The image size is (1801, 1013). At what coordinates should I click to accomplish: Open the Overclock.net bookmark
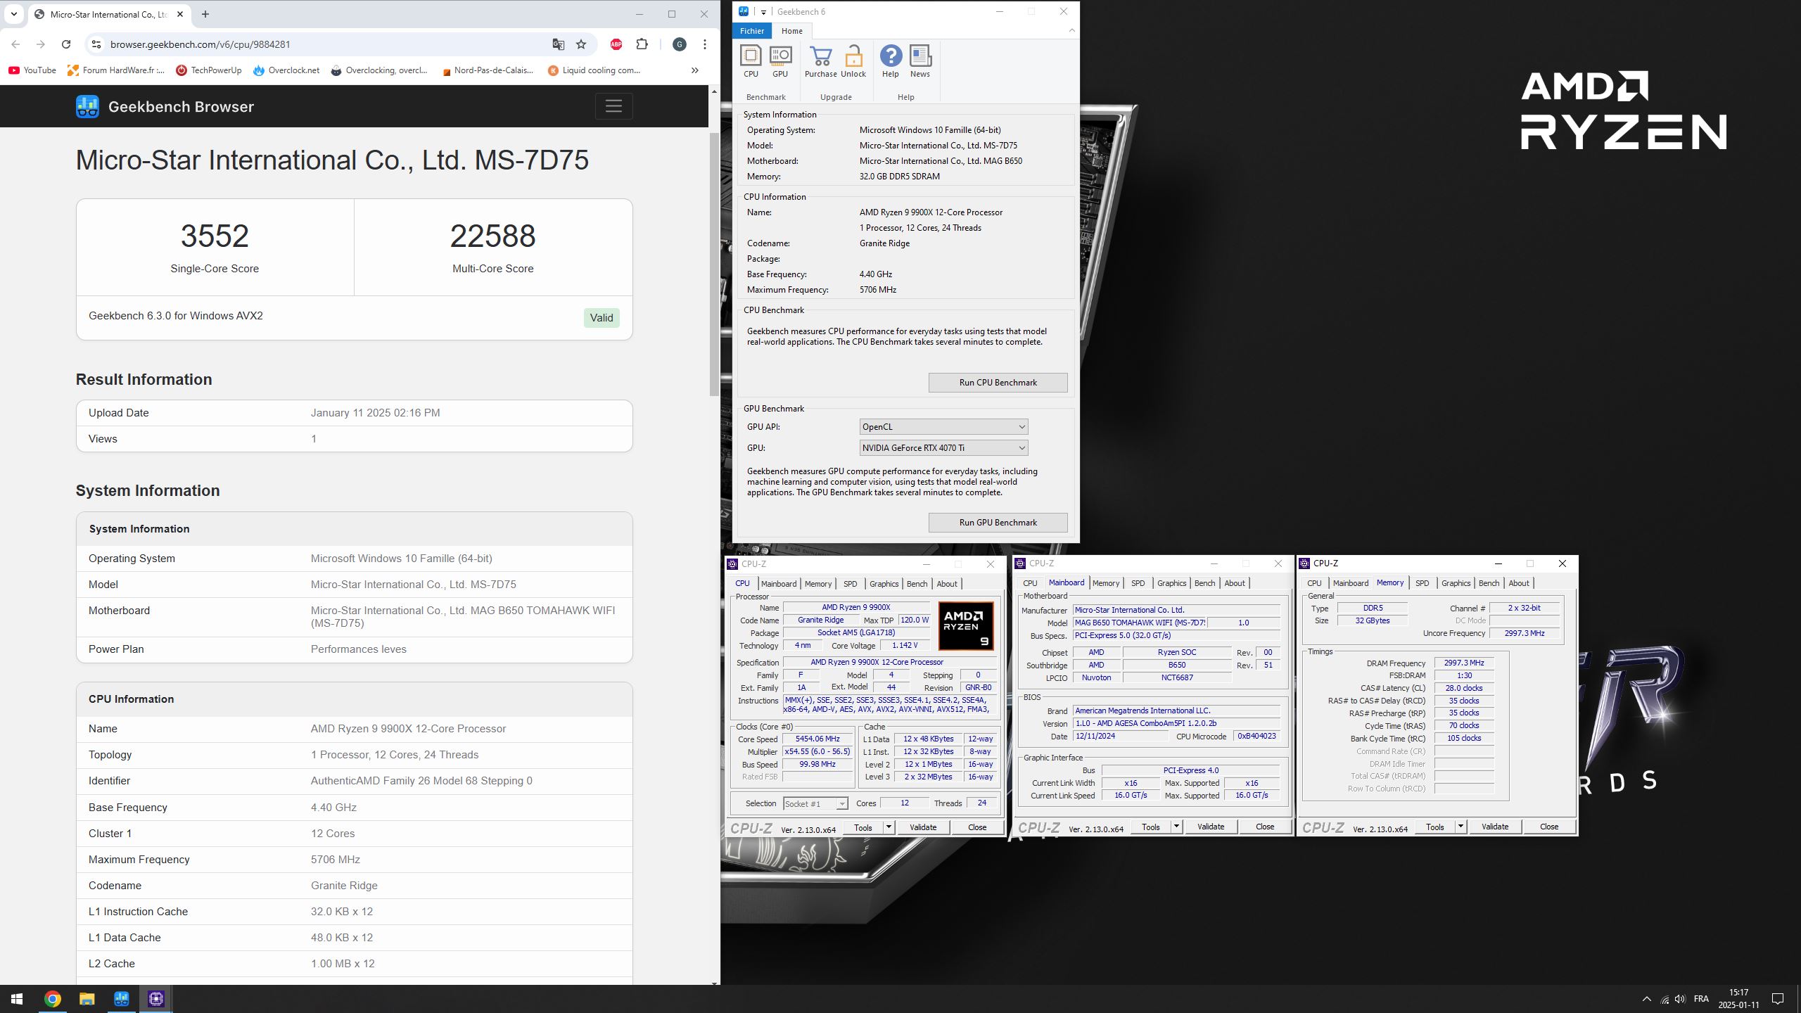(286, 70)
